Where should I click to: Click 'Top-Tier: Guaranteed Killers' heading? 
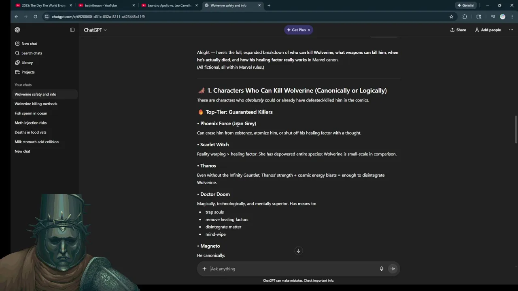point(239,112)
